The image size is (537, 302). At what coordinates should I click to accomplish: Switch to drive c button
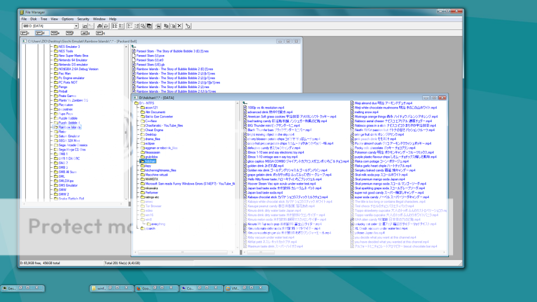coord(24,33)
